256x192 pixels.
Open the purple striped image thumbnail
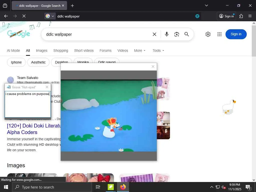(144, 178)
